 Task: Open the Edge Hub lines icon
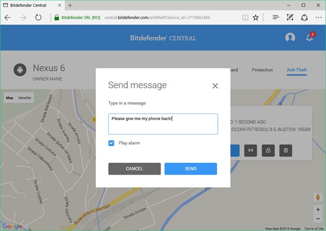click(x=276, y=17)
